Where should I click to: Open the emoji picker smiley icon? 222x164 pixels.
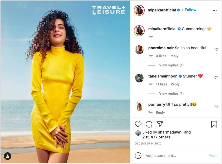click(x=138, y=156)
